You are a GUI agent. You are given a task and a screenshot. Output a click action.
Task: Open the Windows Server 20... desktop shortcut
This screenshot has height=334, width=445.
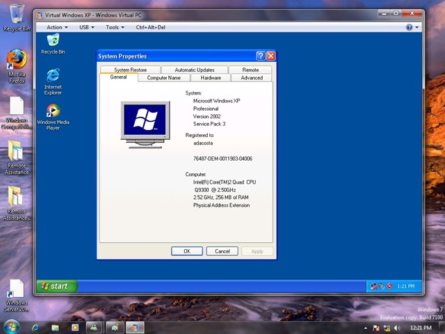(17, 295)
